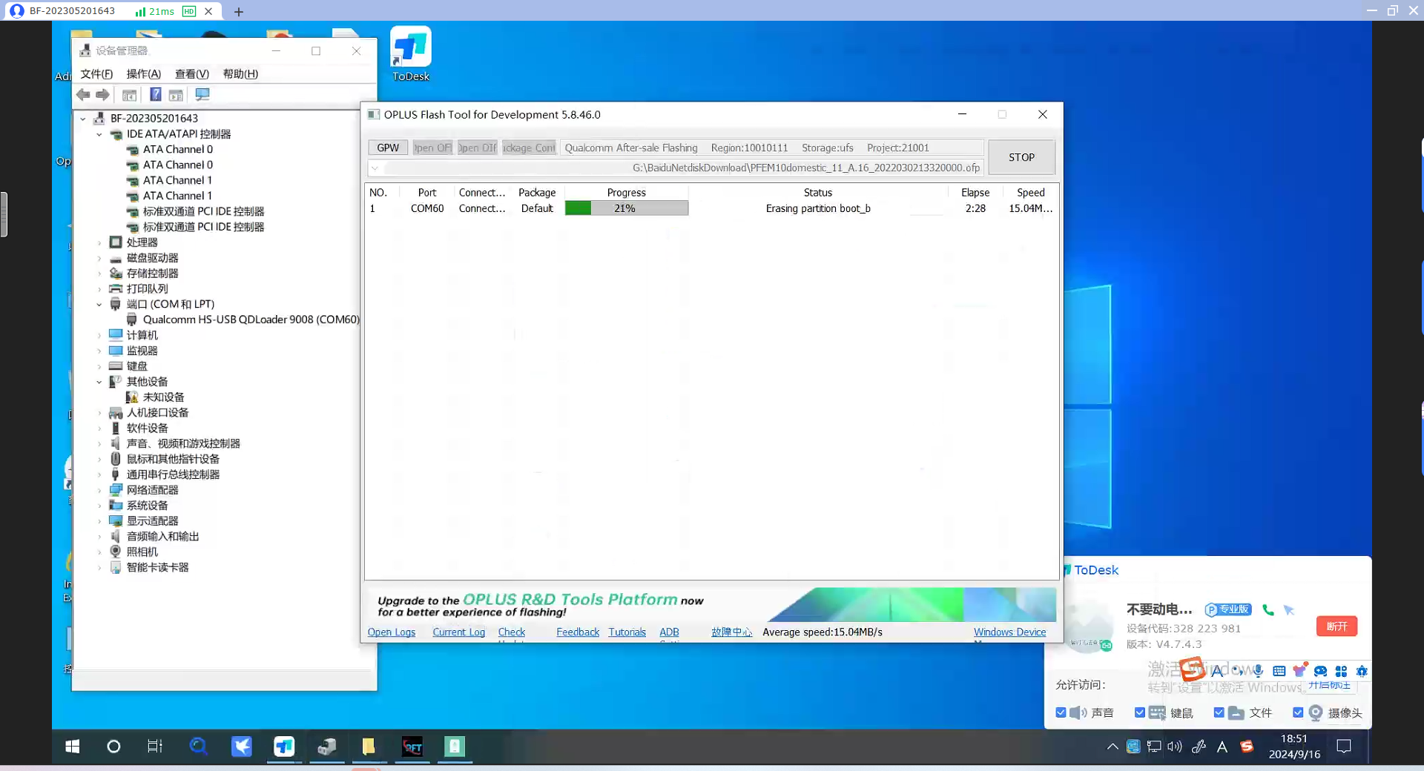
Task: Click the forward arrow in Device Manager toolbar
Action: tap(103, 95)
